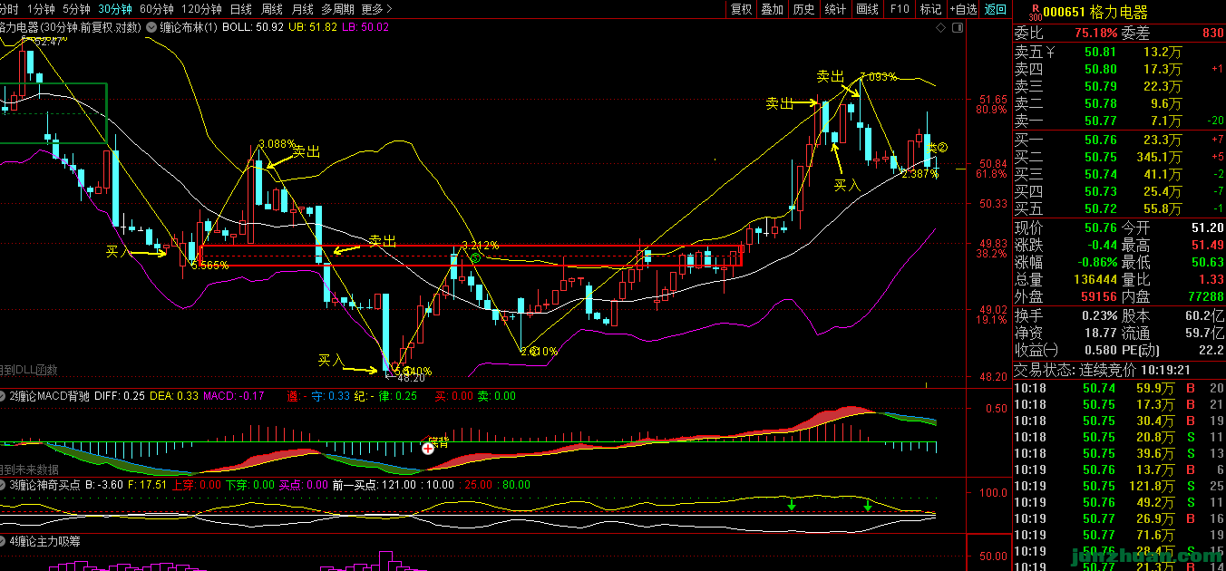Open the 历史 history button

pos(803,9)
